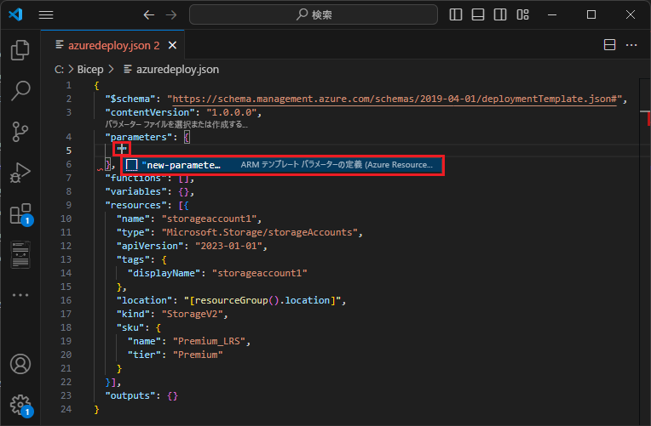Click the "Premium" tier value on line 20
651x426 pixels.
point(198,355)
